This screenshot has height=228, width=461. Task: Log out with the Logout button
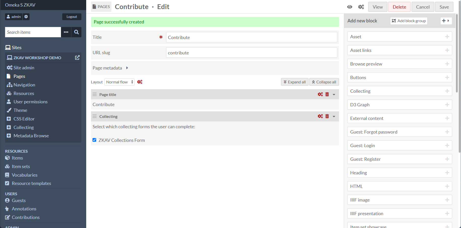pyautogui.click(x=72, y=17)
